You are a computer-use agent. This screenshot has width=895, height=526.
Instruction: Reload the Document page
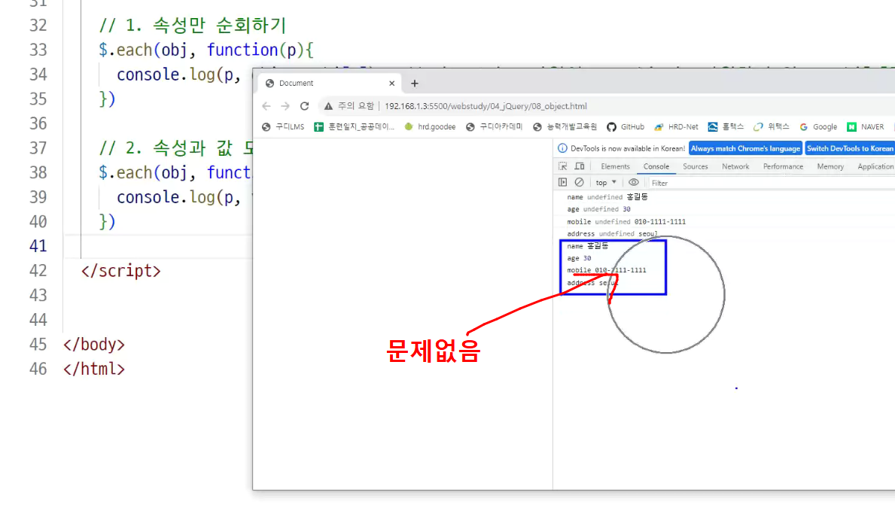tap(304, 106)
